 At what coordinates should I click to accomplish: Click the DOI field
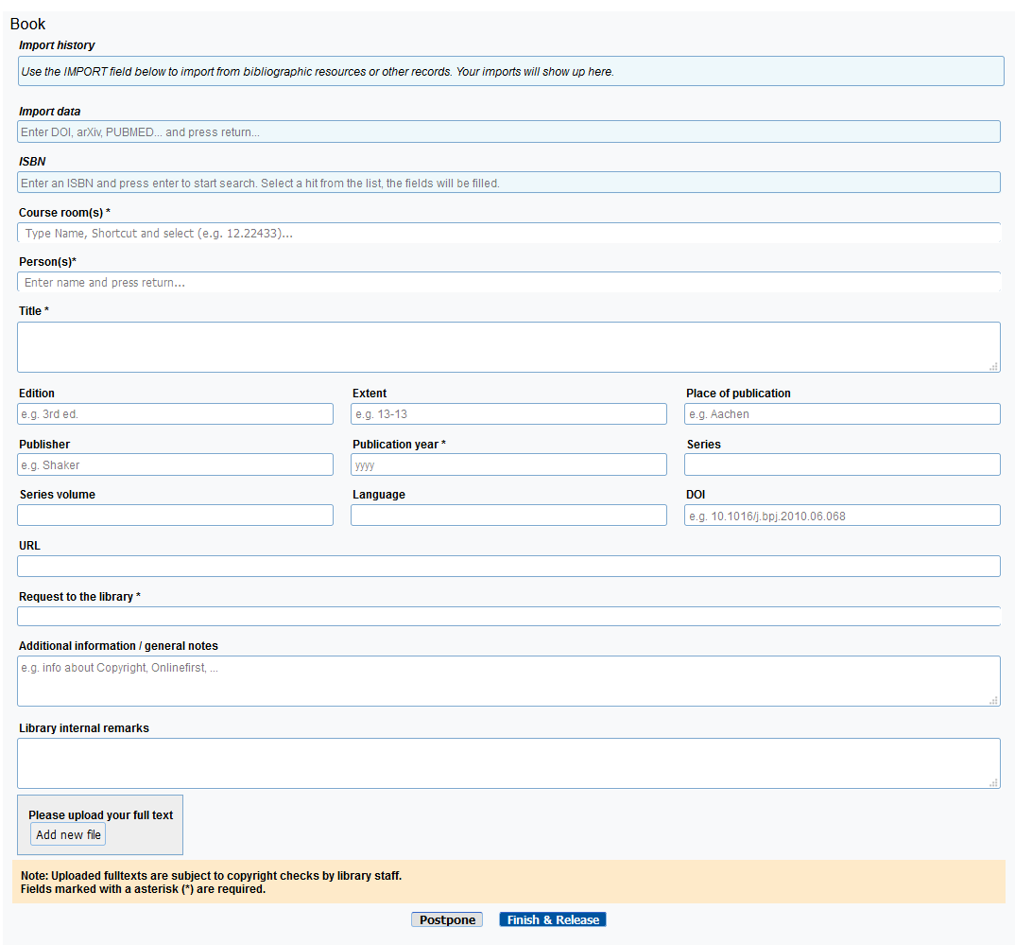tap(842, 515)
